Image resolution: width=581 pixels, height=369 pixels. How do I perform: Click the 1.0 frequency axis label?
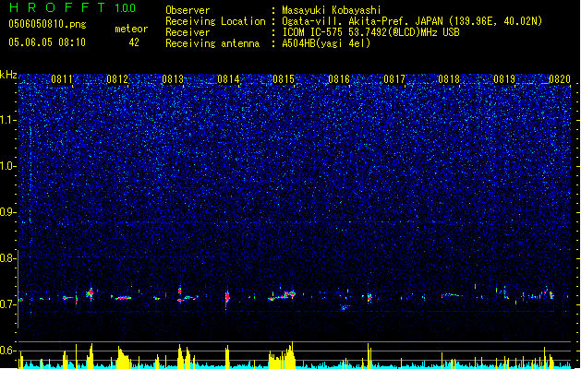[8, 166]
